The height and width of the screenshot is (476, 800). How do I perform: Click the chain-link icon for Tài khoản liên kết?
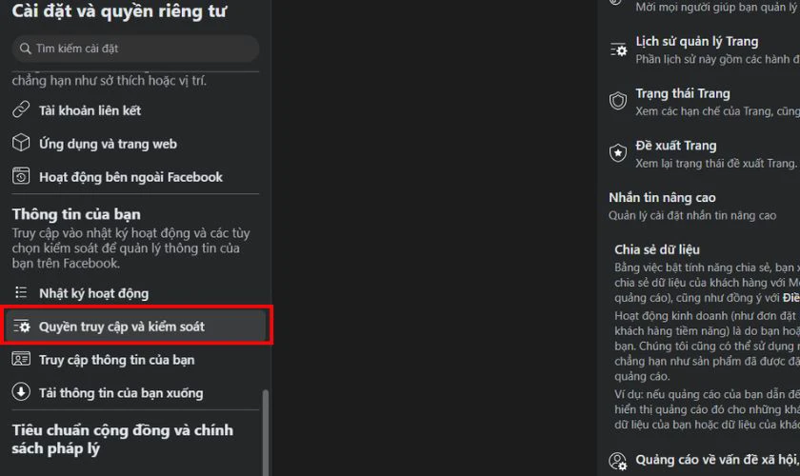(21, 109)
